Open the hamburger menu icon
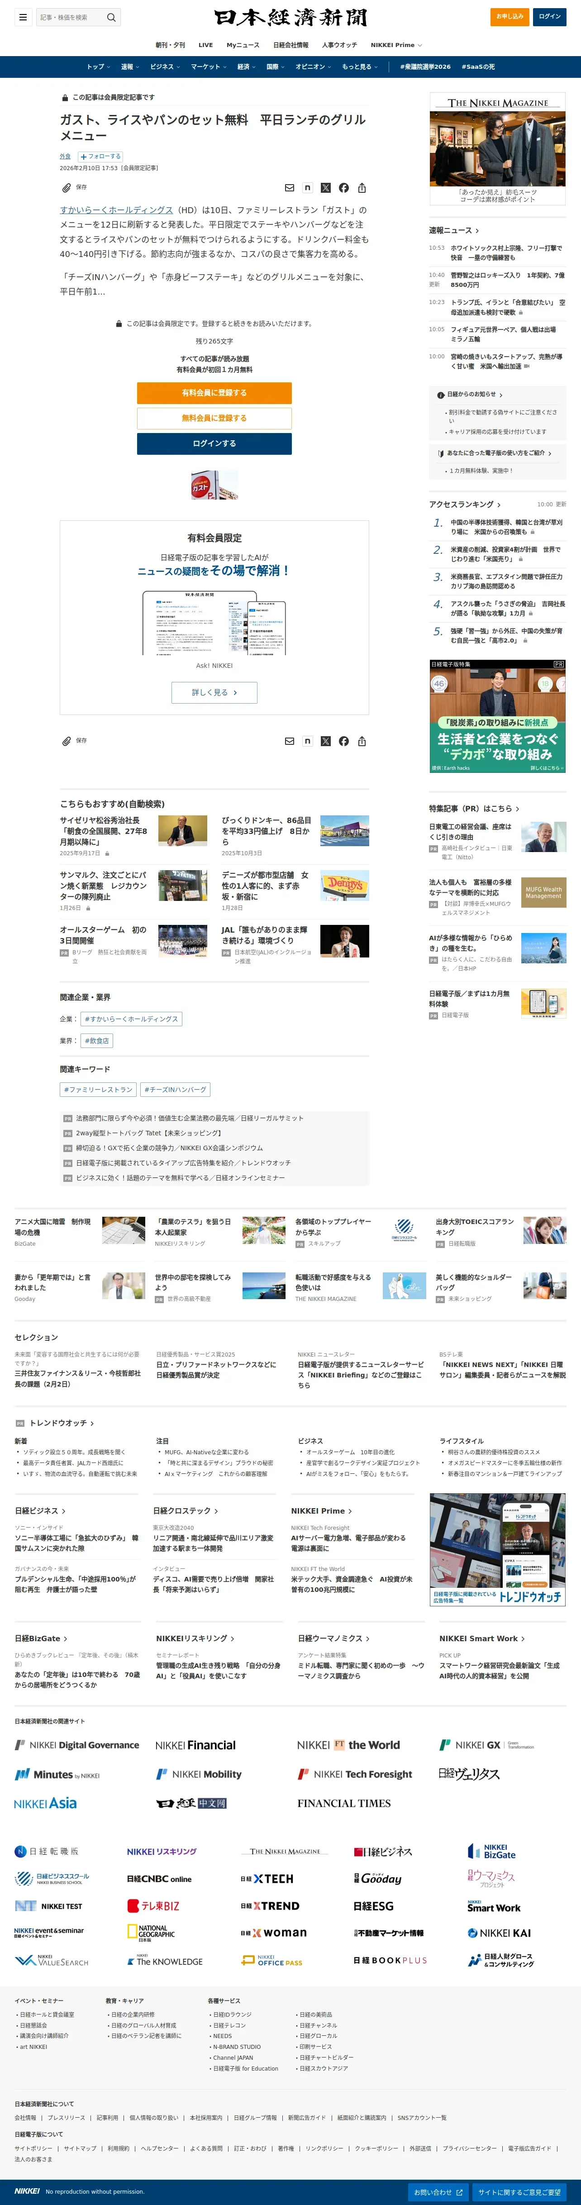Image resolution: width=581 pixels, height=2205 pixels. click(x=23, y=17)
